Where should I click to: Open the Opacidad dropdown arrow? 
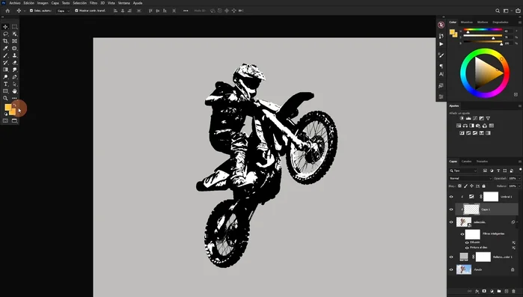[x=519, y=178]
